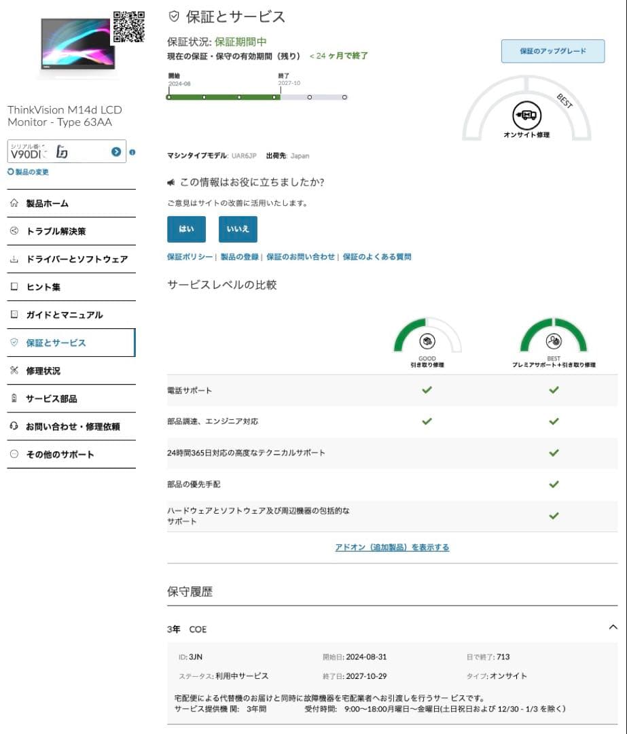Viewport: 627px width, 734px height.
Task: Click the headset お問い合わせ・修理依頼 icon
Action: (13, 426)
